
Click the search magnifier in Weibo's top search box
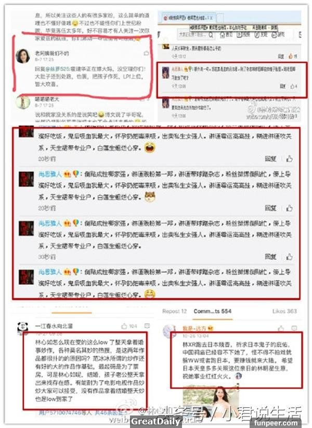click(211, 35)
